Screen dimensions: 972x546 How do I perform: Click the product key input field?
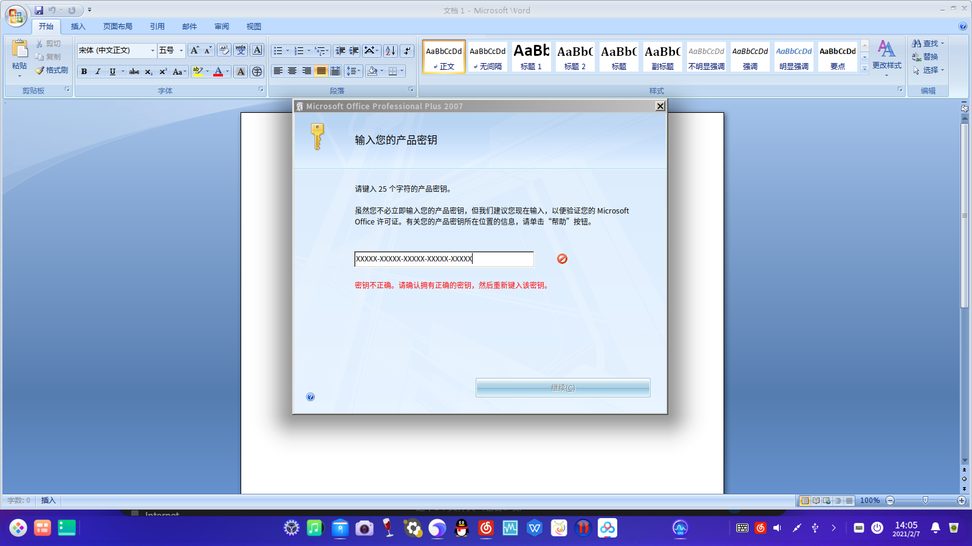[444, 259]
